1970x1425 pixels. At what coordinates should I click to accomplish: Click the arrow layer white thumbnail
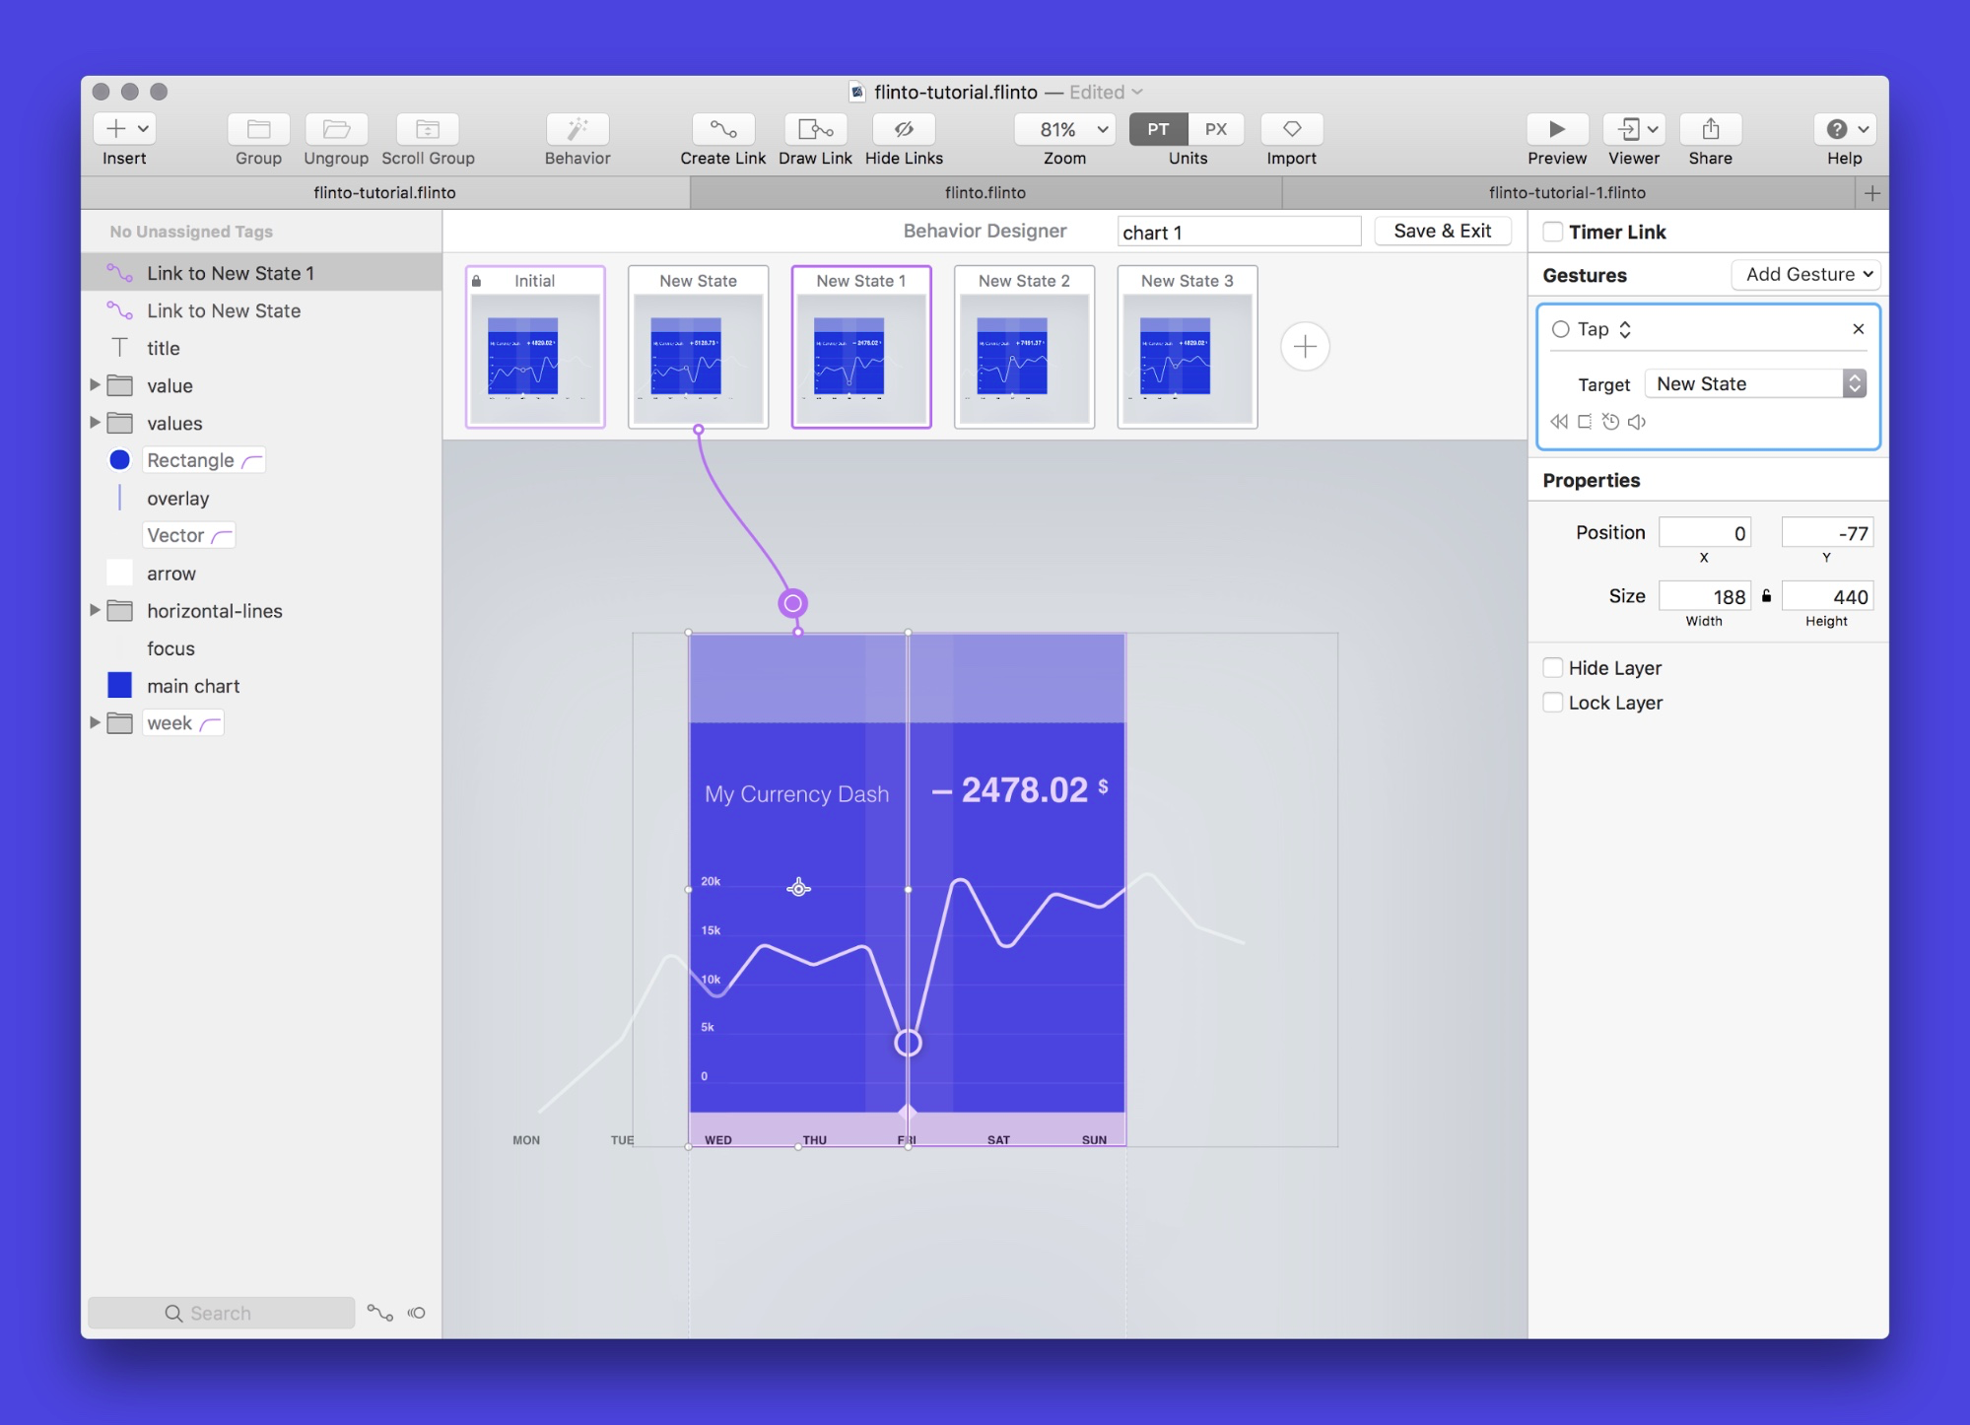tap(119, 573)
